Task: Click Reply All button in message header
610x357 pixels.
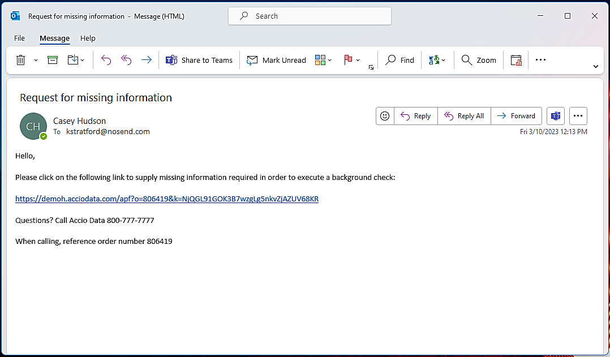Action: coord(464,116)
